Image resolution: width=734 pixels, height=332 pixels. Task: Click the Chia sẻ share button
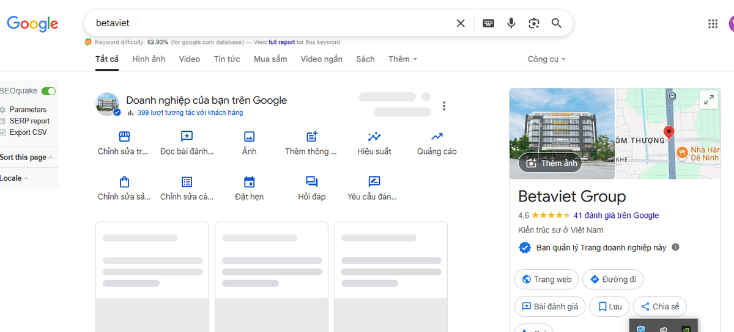tap(660, 306)
